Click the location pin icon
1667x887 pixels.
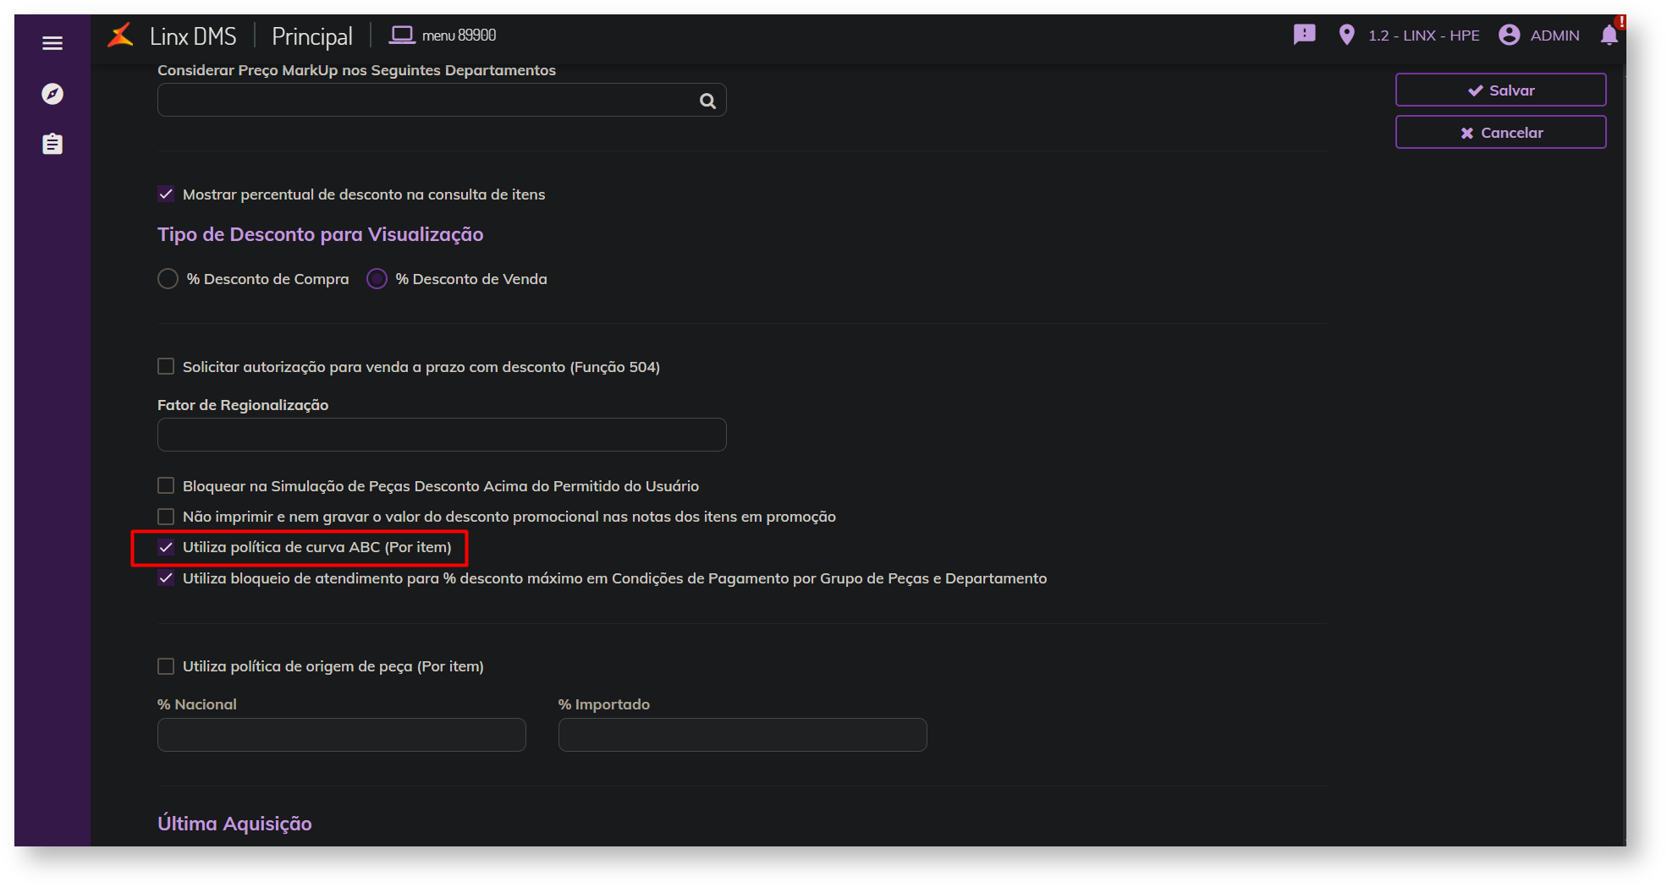(x=1346, y=35)
